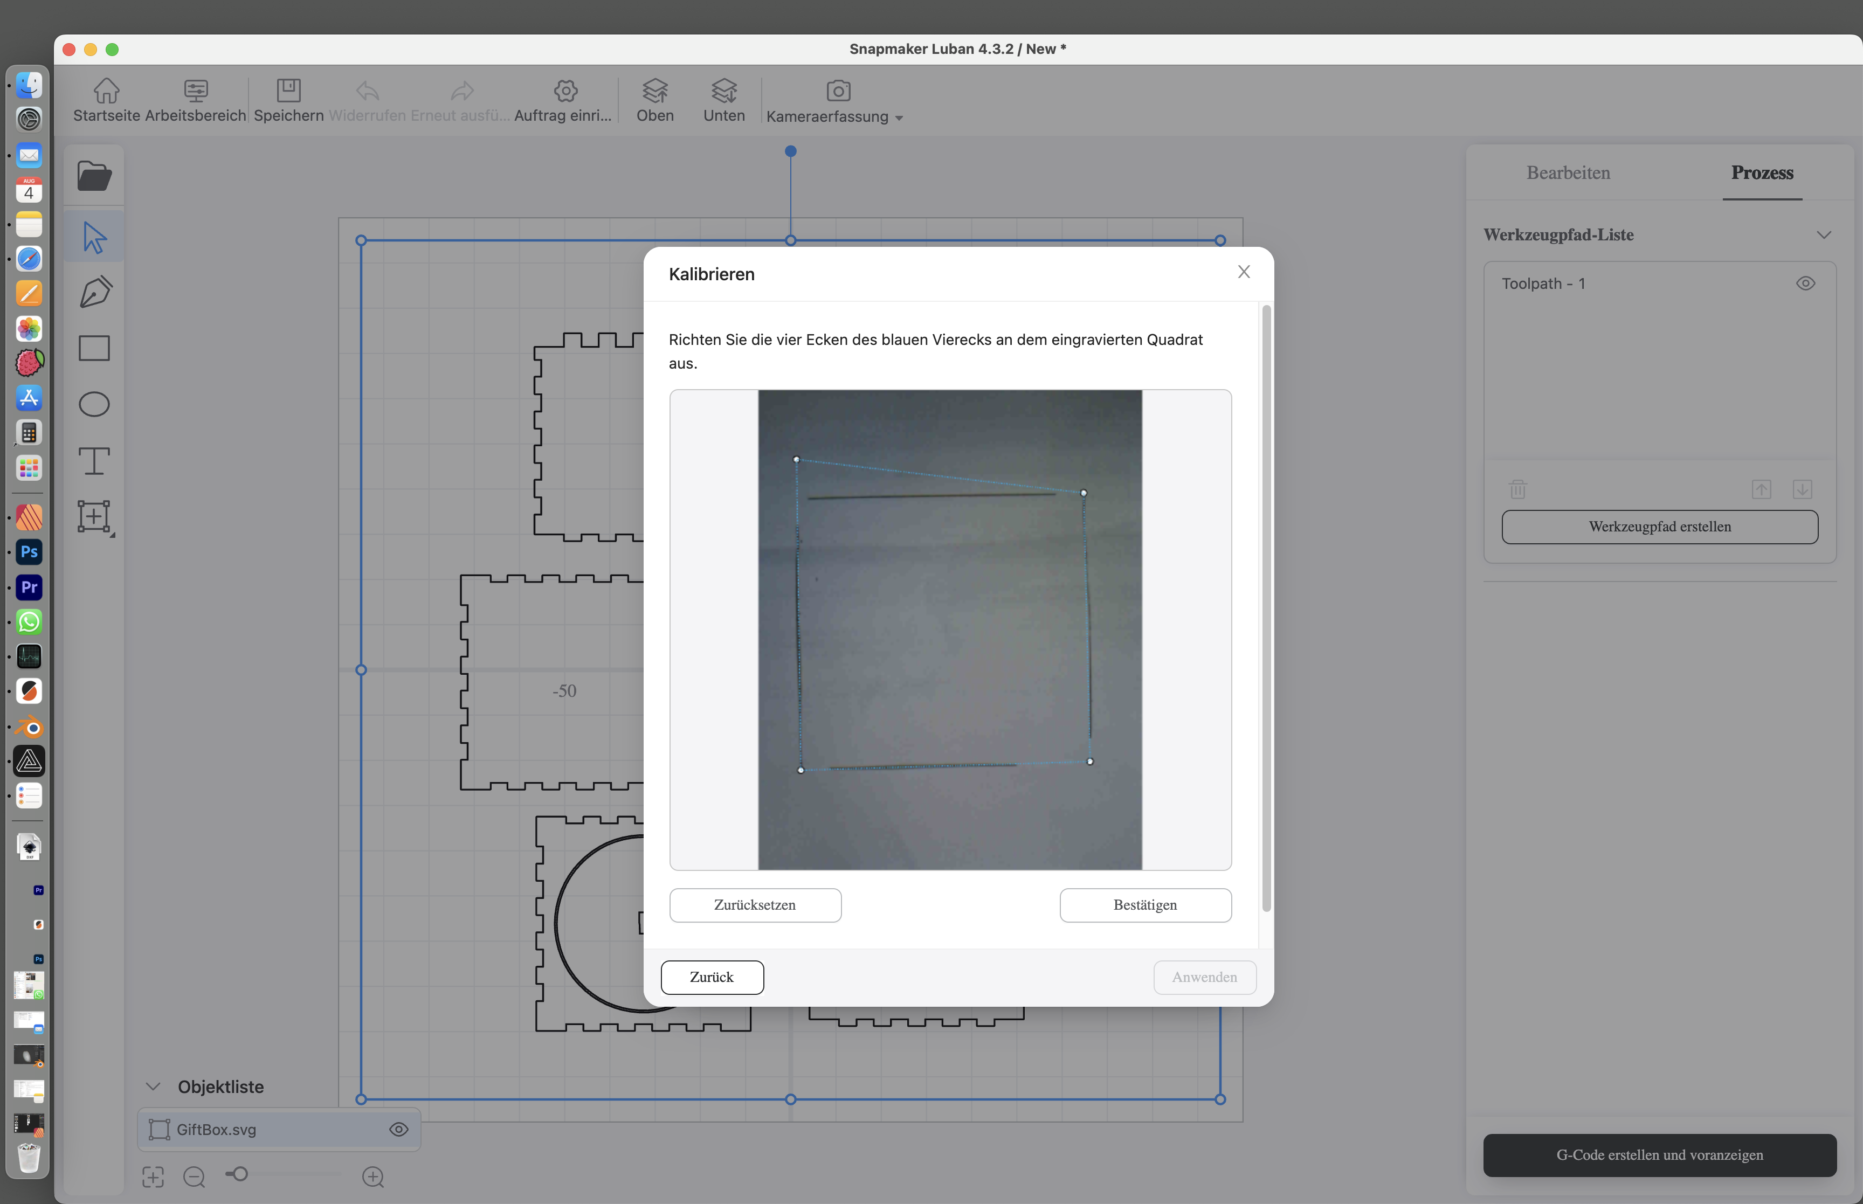The height and width of the screenshot is (1204, 1863).
Task: Open file with folder icon
Action: [94, 176]
